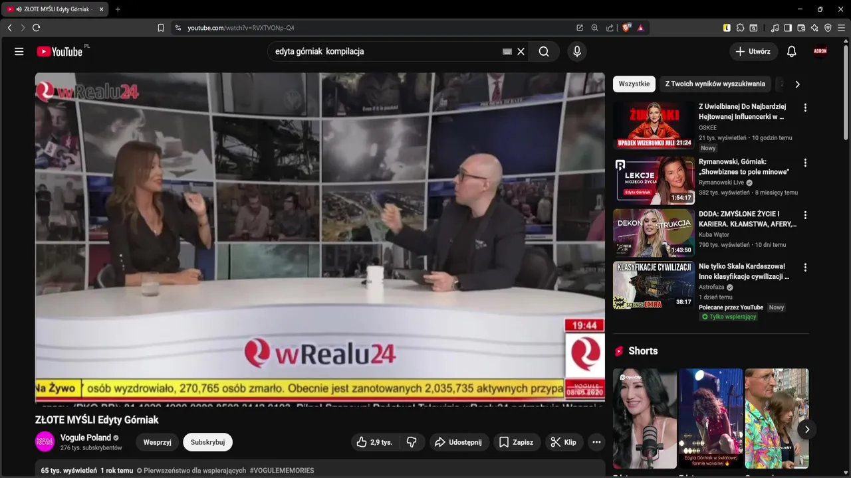Open options for the DODA video
The width and height of the screenshot is (851, 478).
(805, 215)
